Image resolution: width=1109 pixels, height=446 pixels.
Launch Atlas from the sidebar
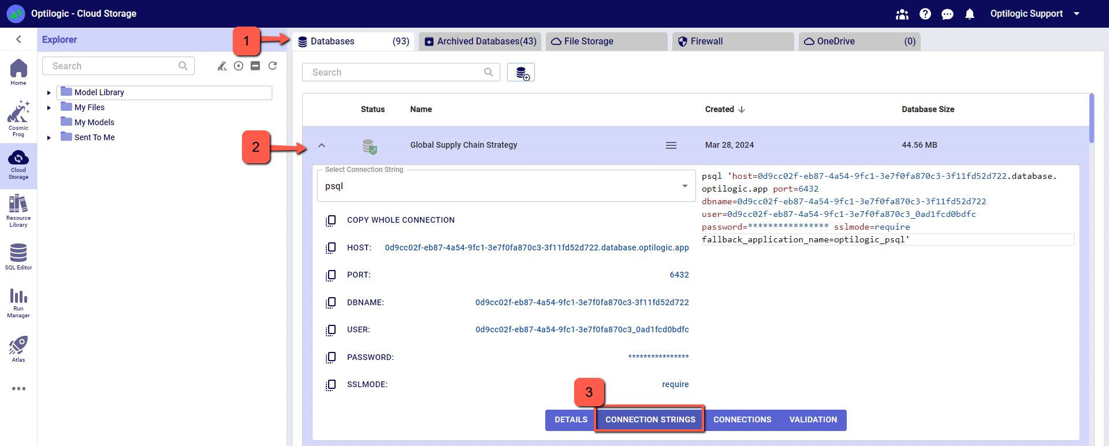tap(18, 349)
